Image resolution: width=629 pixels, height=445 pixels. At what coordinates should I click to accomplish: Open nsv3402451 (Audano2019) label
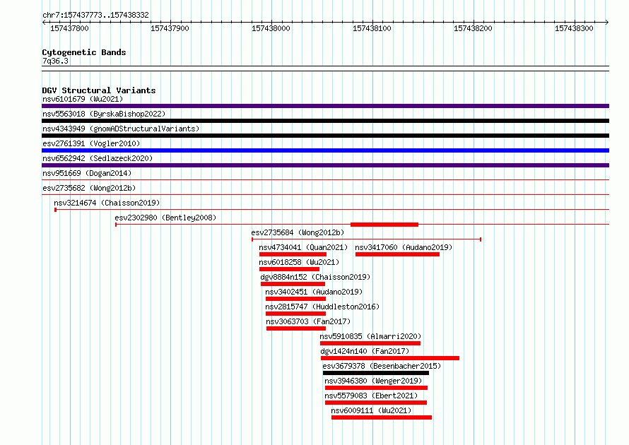tap(314, 292)
